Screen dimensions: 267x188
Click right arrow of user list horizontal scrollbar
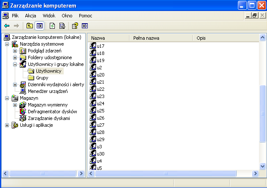pos(256,174)
